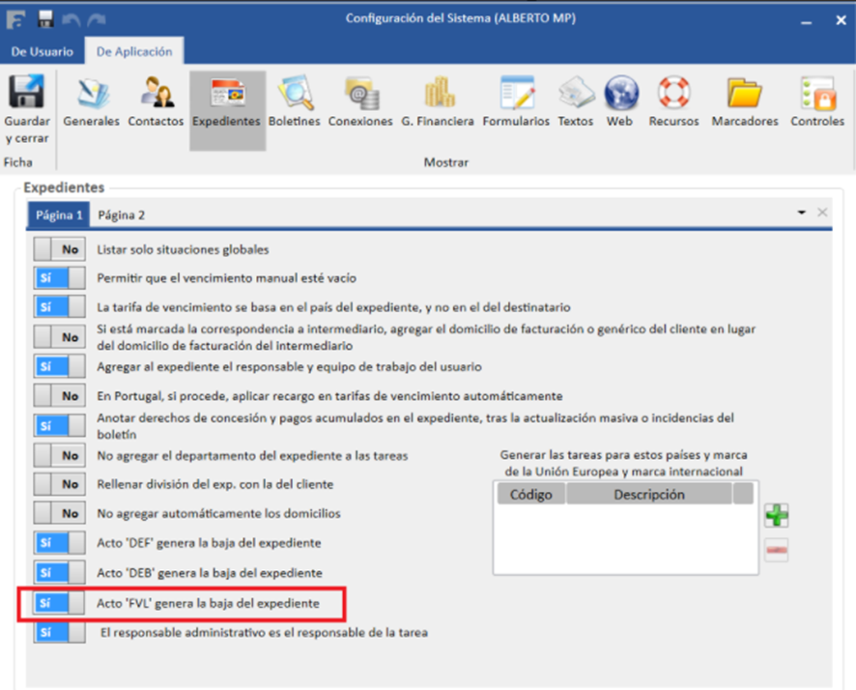Add a country with green plus button
Viewport: 856px width, 690px height.
point(776,515)
